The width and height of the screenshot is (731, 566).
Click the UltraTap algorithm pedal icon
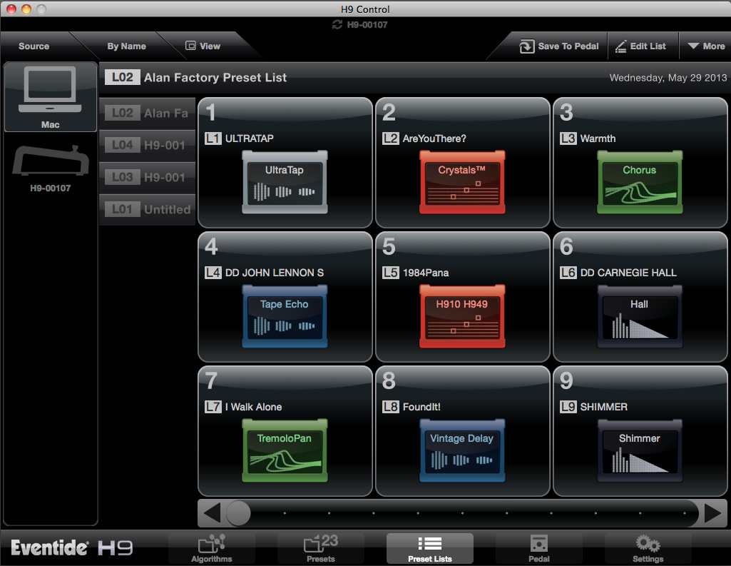[x=285, y=182]
